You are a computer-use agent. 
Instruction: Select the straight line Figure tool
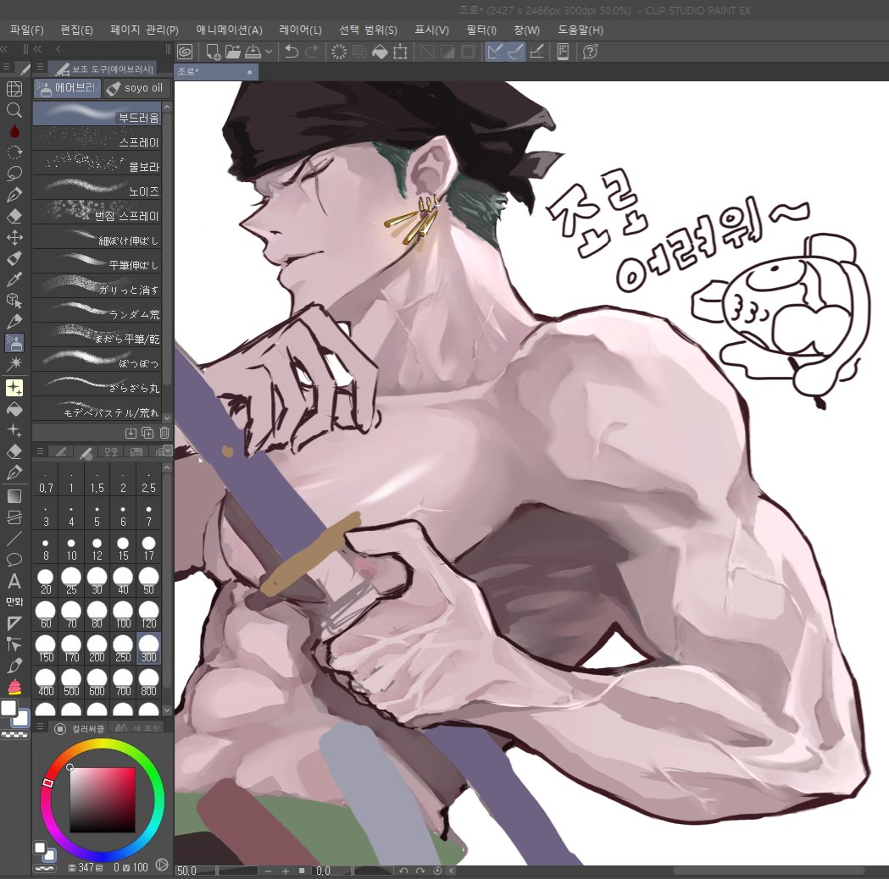point(14,539)
